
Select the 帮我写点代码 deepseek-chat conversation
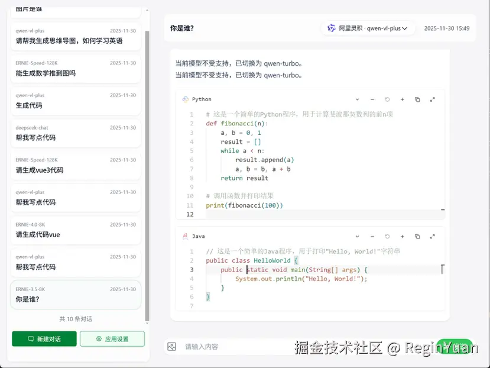coord(75,133)
